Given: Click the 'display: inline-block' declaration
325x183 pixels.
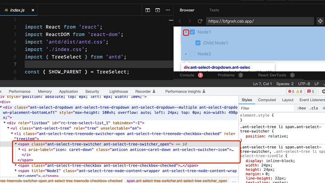Looking at the screenshot, I should click(270, 161).
